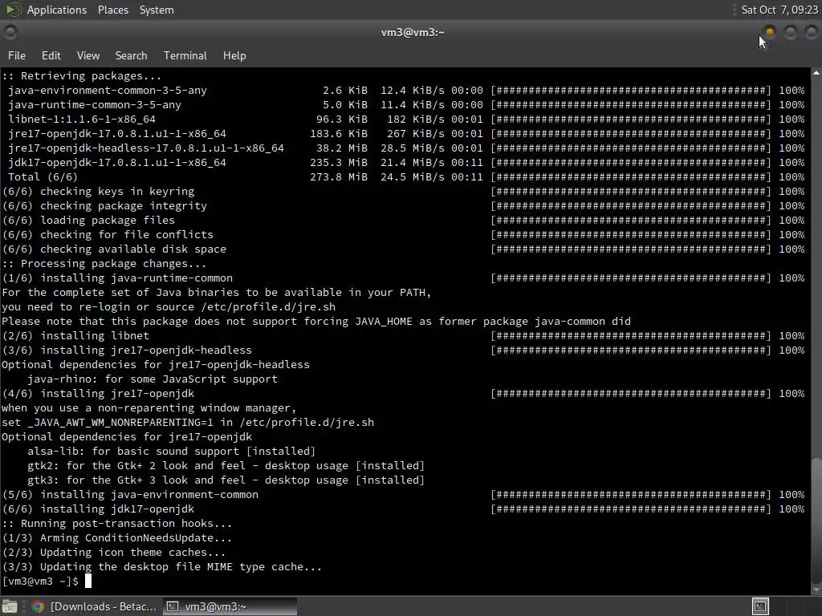Open the terminal File menu
The height and width of the screenshot is (616, 822).
(17, 55)
